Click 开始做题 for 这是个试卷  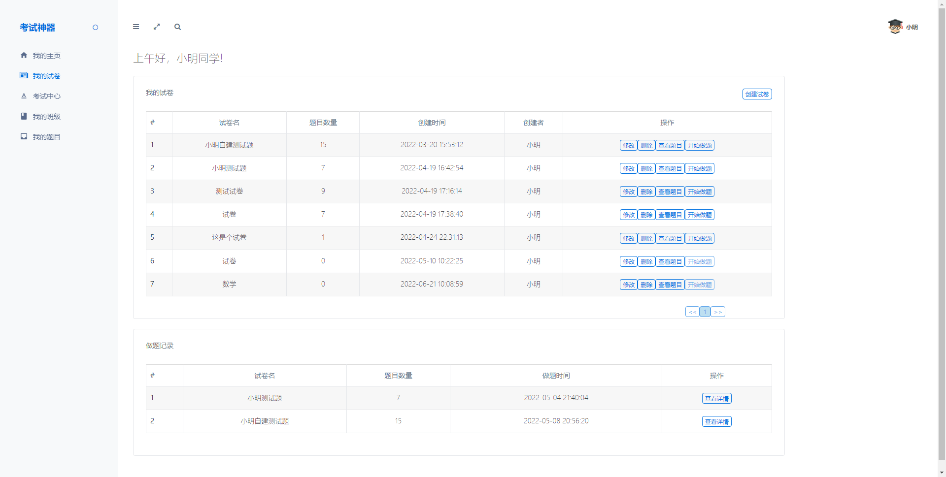[x=700, y=238]
